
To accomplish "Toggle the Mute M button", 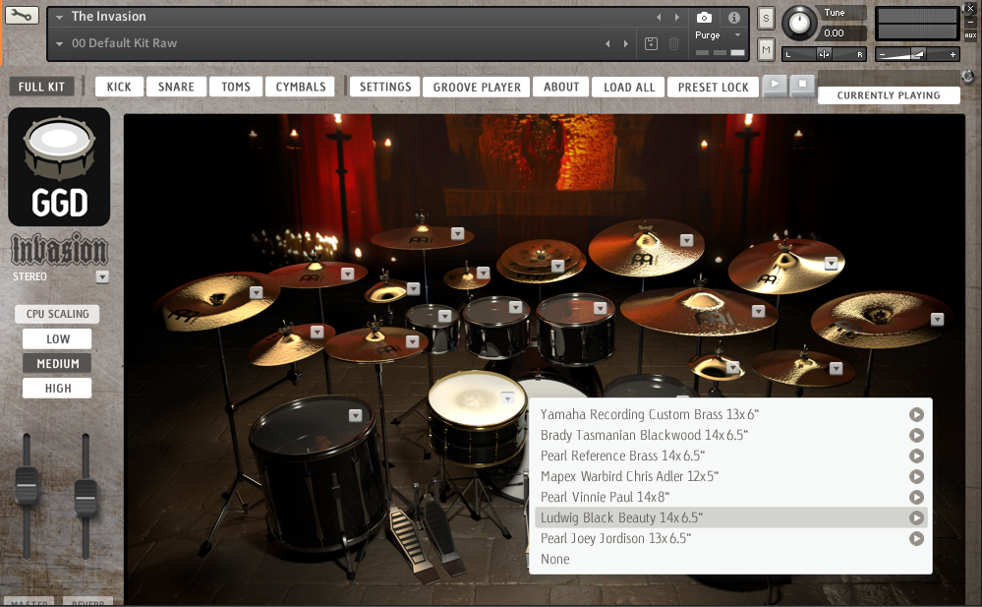I will click(x=766, y=49).
